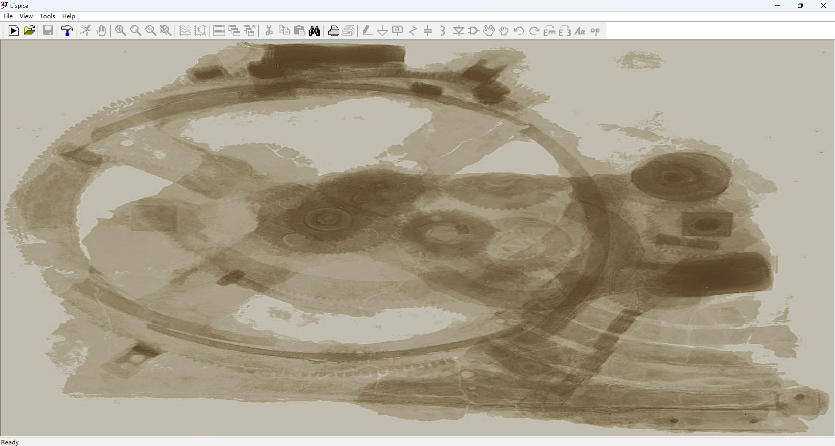Image resolution: width=835 pixels, height=446 pixels.
Task: Open the Tools menu
Action: [47, 16]
